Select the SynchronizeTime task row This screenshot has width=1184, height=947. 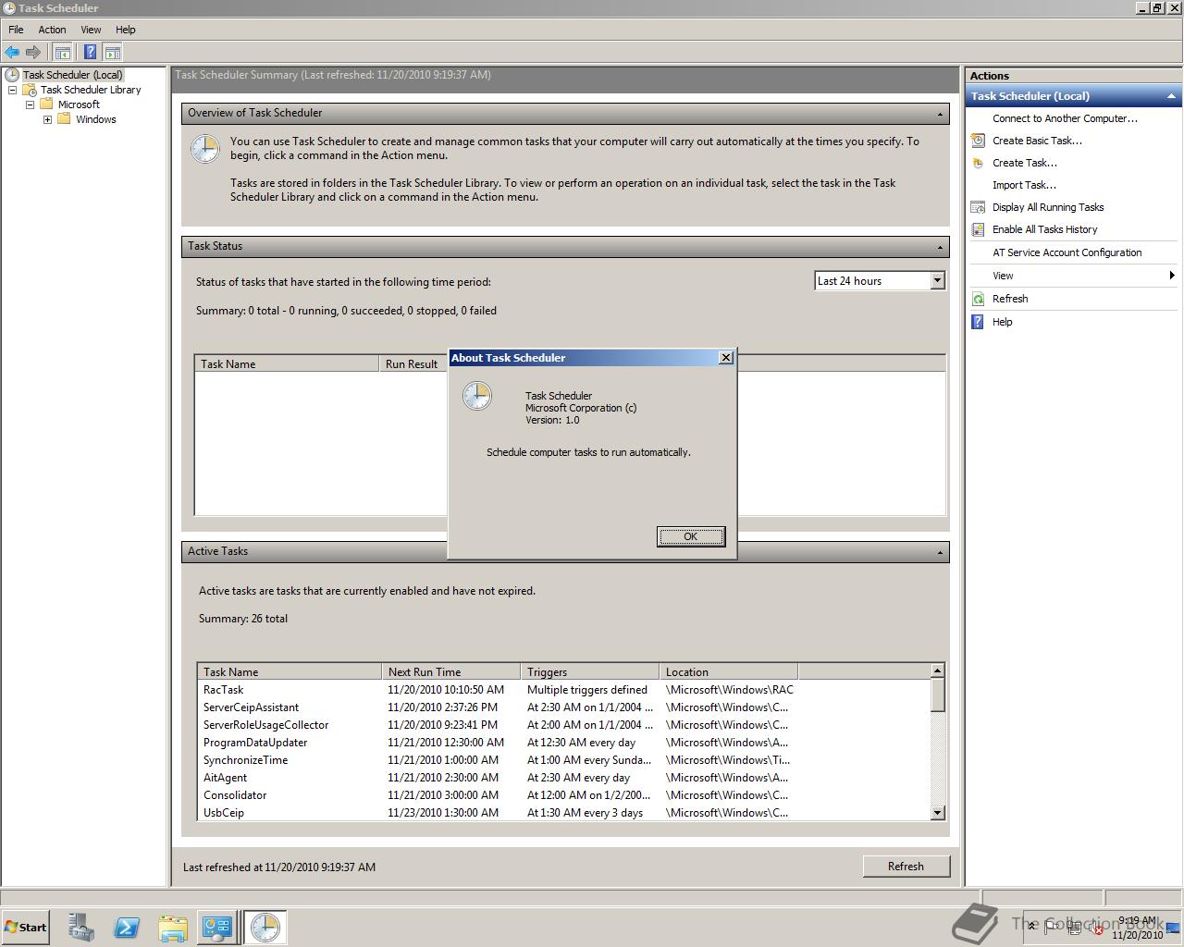tap(563, 760)
